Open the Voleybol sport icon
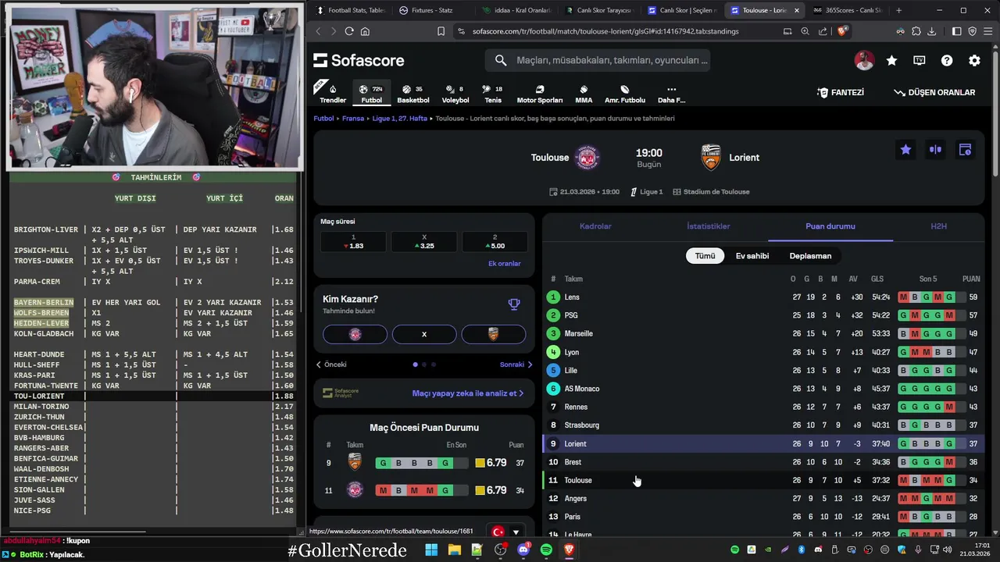The height and width of the screenshot is (562, 1000). (455, 93)
